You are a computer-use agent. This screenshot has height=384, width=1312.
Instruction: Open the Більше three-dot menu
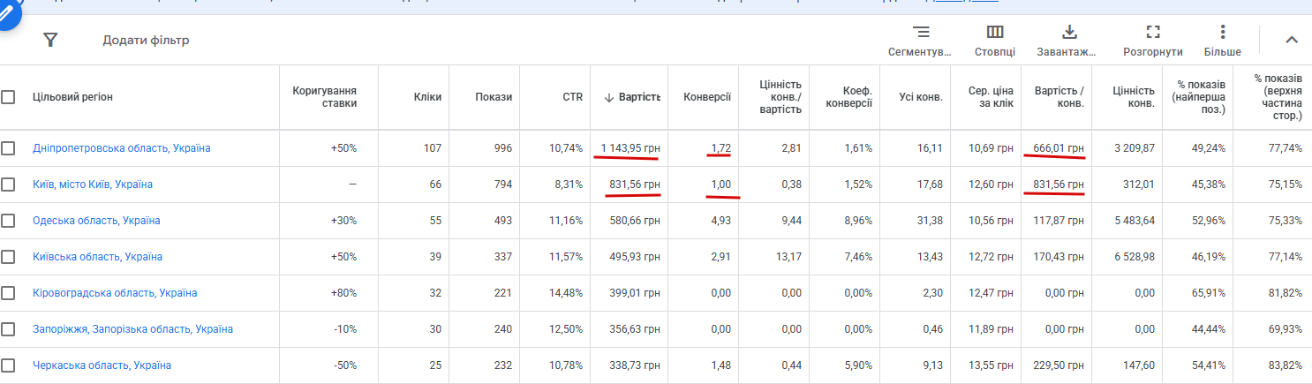1223,33
